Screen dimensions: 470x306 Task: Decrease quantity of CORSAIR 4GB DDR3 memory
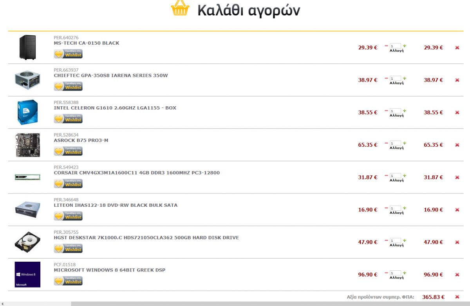tap(386, 176)
